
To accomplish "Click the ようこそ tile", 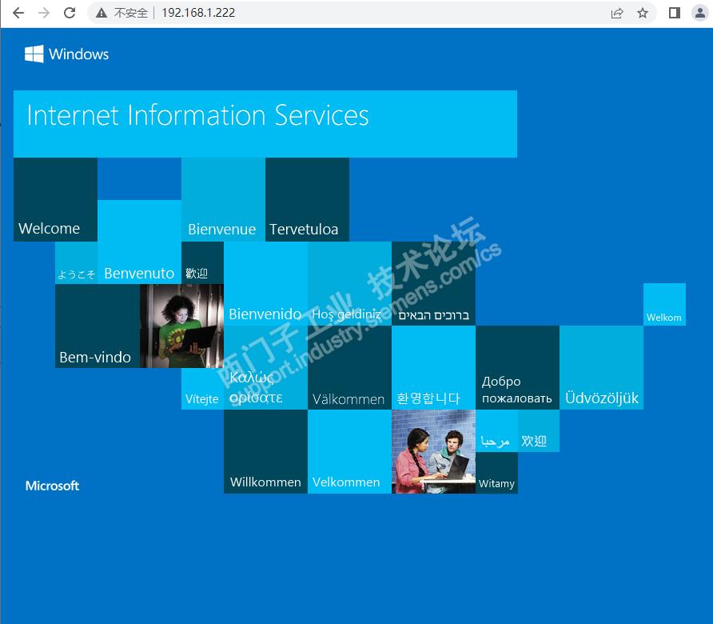I will pyautogui.click(x=77, y=263).
